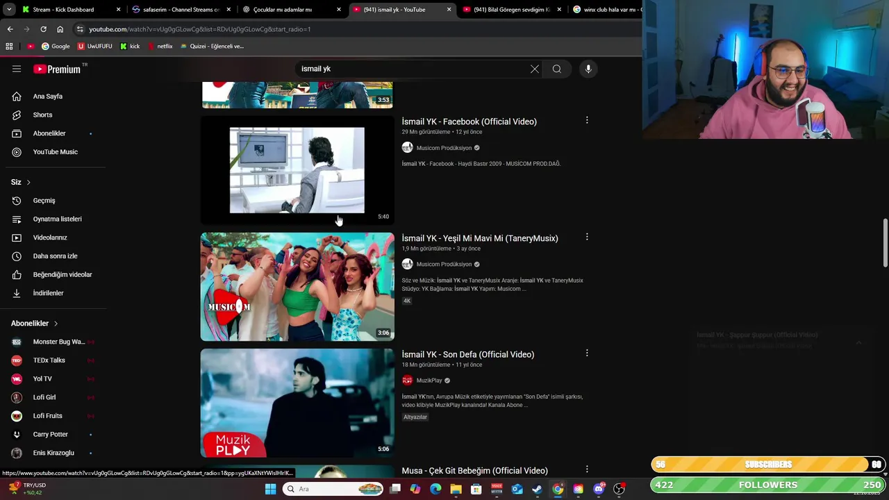The height and width of the screenshot is (500, 889).
Task: Click the address bar URL
Action: (x=200, y=29)
